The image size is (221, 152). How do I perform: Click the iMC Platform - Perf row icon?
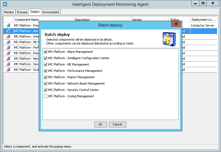pyautogui.click(x=8, y=48)
